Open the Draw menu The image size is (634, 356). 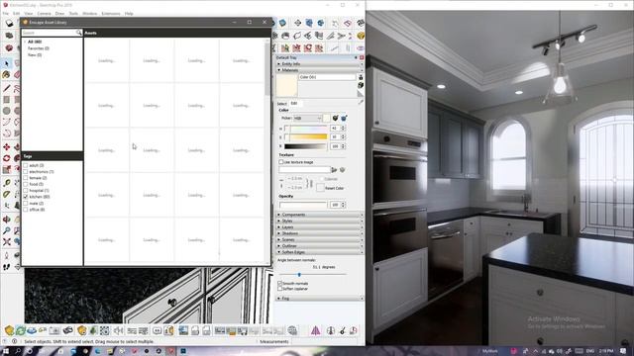click(x=59, y=13)
